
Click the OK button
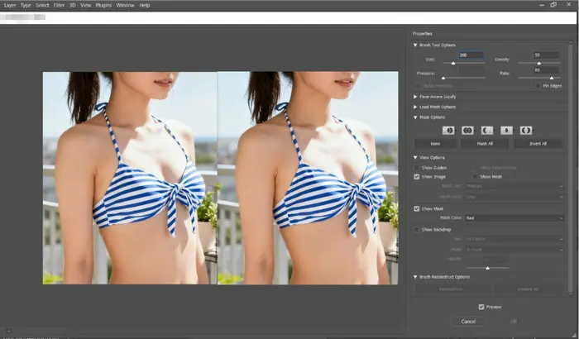(x=514, y=322)
